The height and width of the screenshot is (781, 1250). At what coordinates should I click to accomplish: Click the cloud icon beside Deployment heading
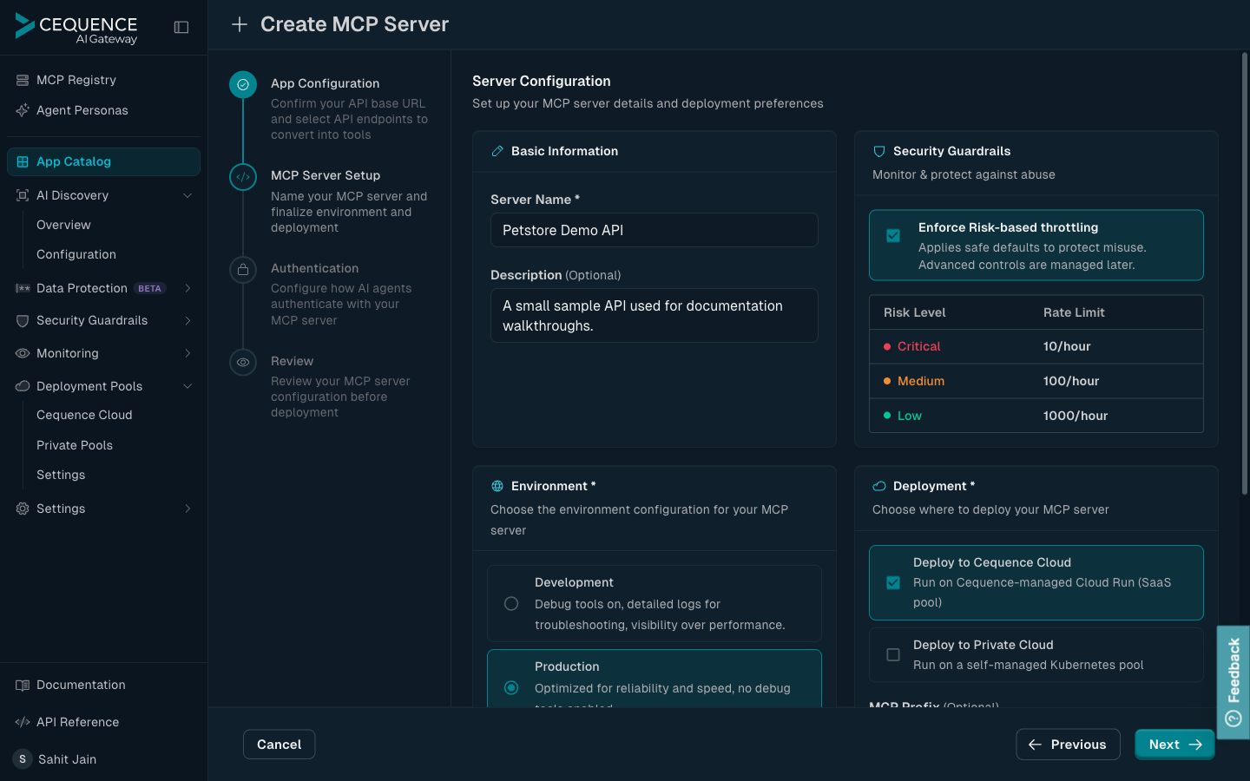click(x=879, y=486)
